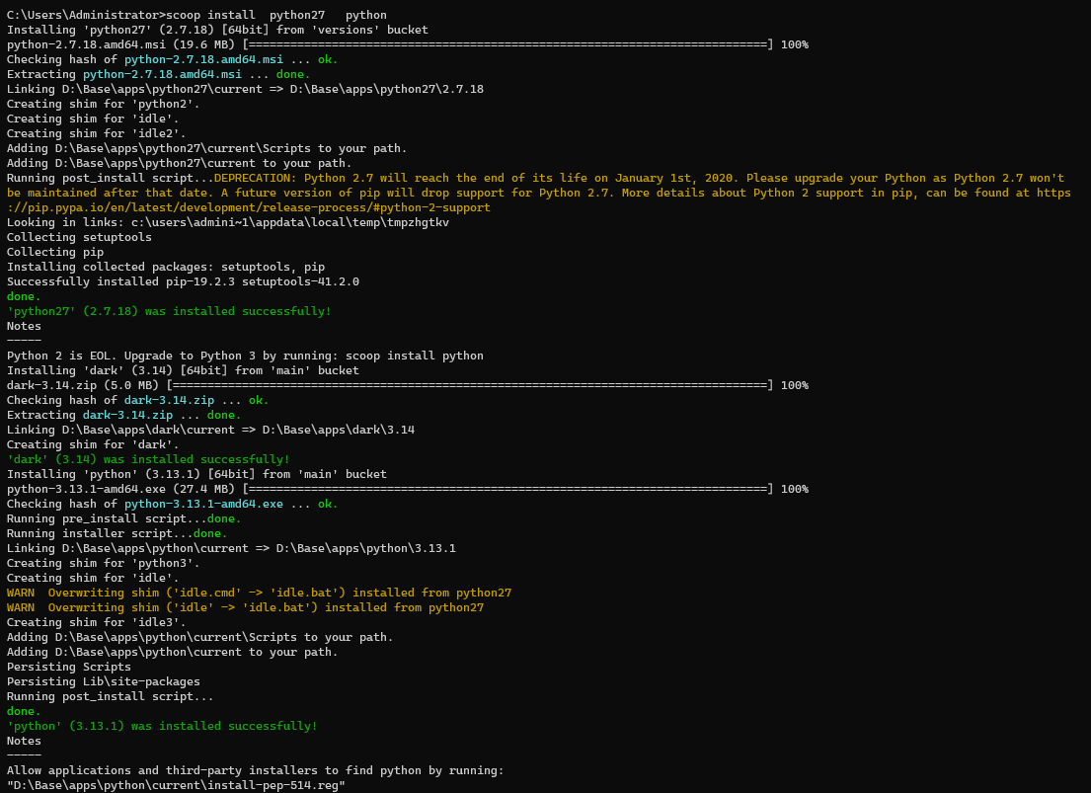This screenshot has width=1091, height=793.
Task: Click 'Running installer script...done.' line
Action: coord(117,534)
